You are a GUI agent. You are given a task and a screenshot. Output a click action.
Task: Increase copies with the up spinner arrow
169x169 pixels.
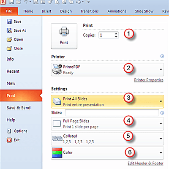point(116,34)
